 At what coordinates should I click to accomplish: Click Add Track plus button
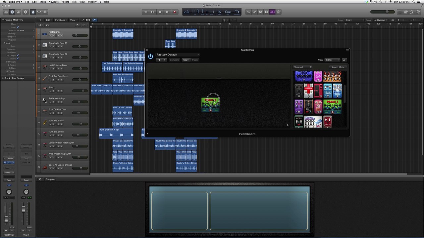point(40,25)
